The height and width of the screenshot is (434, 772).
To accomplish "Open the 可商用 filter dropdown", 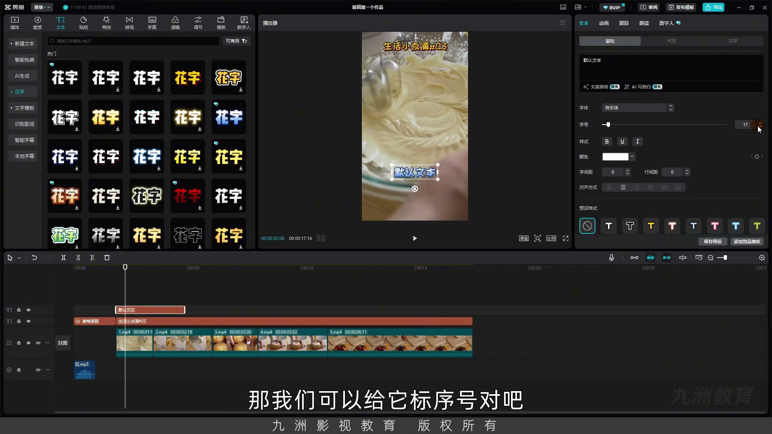I will tap(236, 41).
